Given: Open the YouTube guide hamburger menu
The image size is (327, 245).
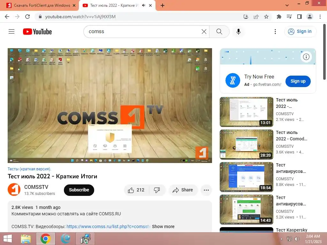Looking at the screenshot, I should (x=11, y=32).
